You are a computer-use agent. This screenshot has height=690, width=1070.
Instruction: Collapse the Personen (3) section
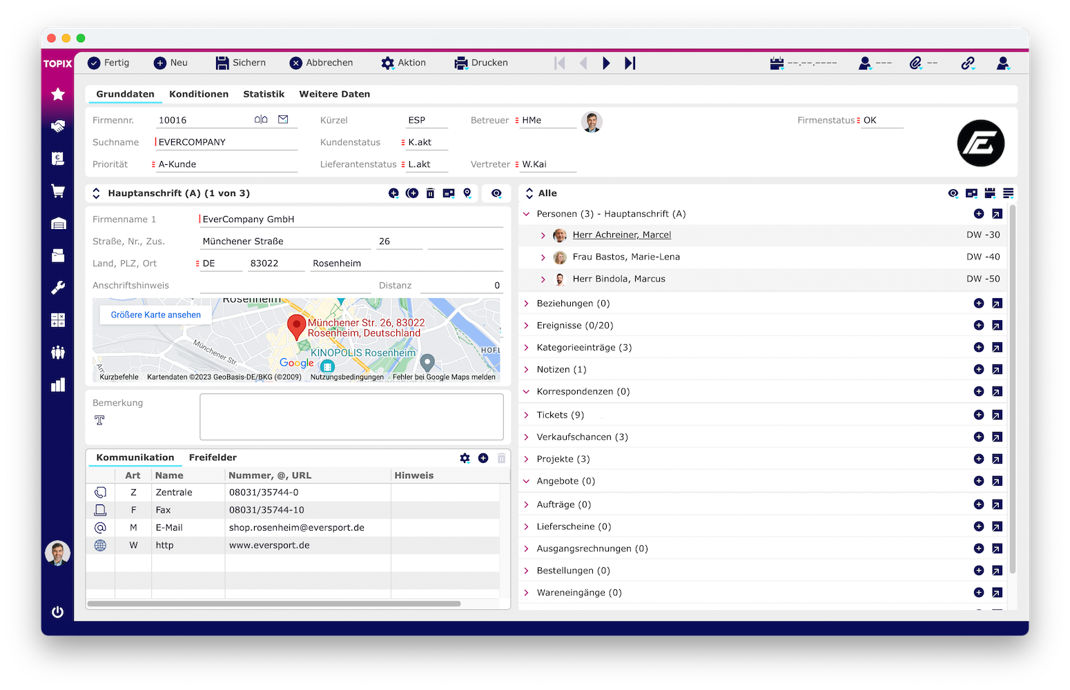point(526,214)
